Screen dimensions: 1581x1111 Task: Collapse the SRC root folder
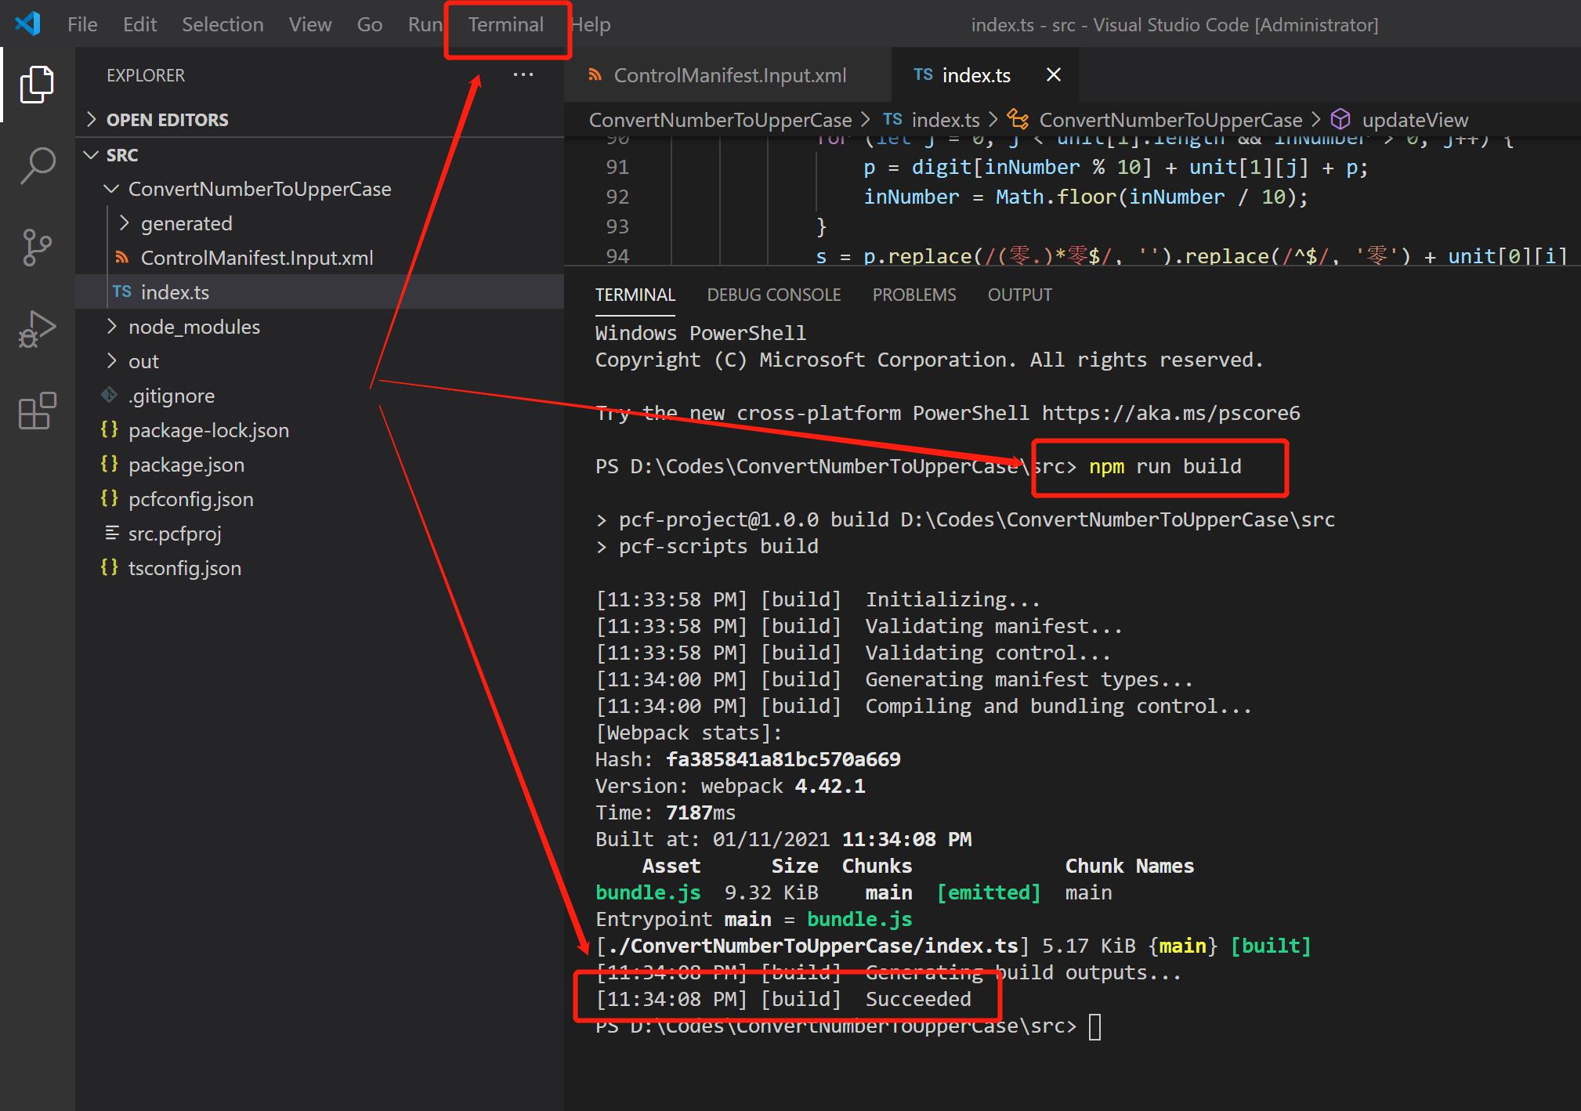[x=91, y=154]
